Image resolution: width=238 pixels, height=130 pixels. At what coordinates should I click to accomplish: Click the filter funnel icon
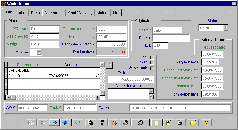point(101,122)
